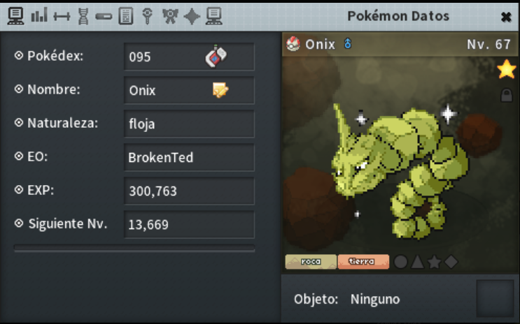This screenshot has width=520, height=324.
Task: Click the roca type badge
Action: 311,262
